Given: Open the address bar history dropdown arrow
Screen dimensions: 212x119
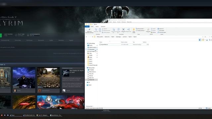Looking at the screenshot, I should 203,37.
